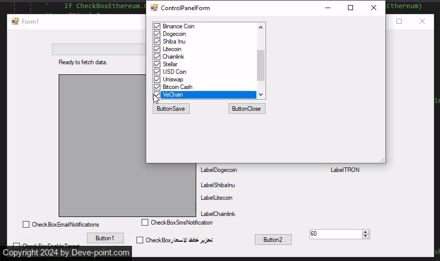Close the Form1 window
Screen dimensions: 440x261
(x=422, y=21)
